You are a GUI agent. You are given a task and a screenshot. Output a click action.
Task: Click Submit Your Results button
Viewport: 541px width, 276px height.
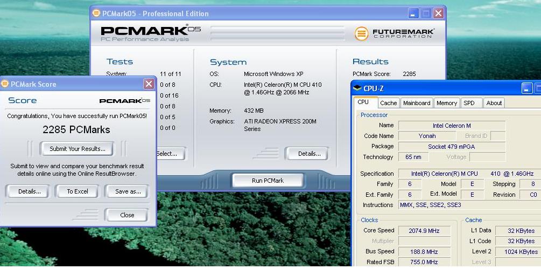76,149
